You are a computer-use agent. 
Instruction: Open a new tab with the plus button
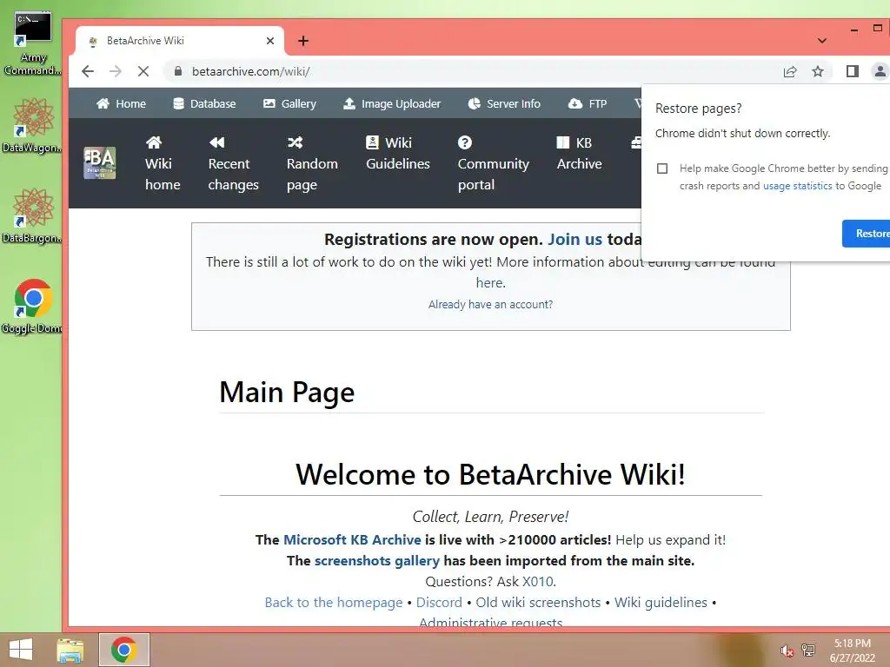click(x=303, y=41)
